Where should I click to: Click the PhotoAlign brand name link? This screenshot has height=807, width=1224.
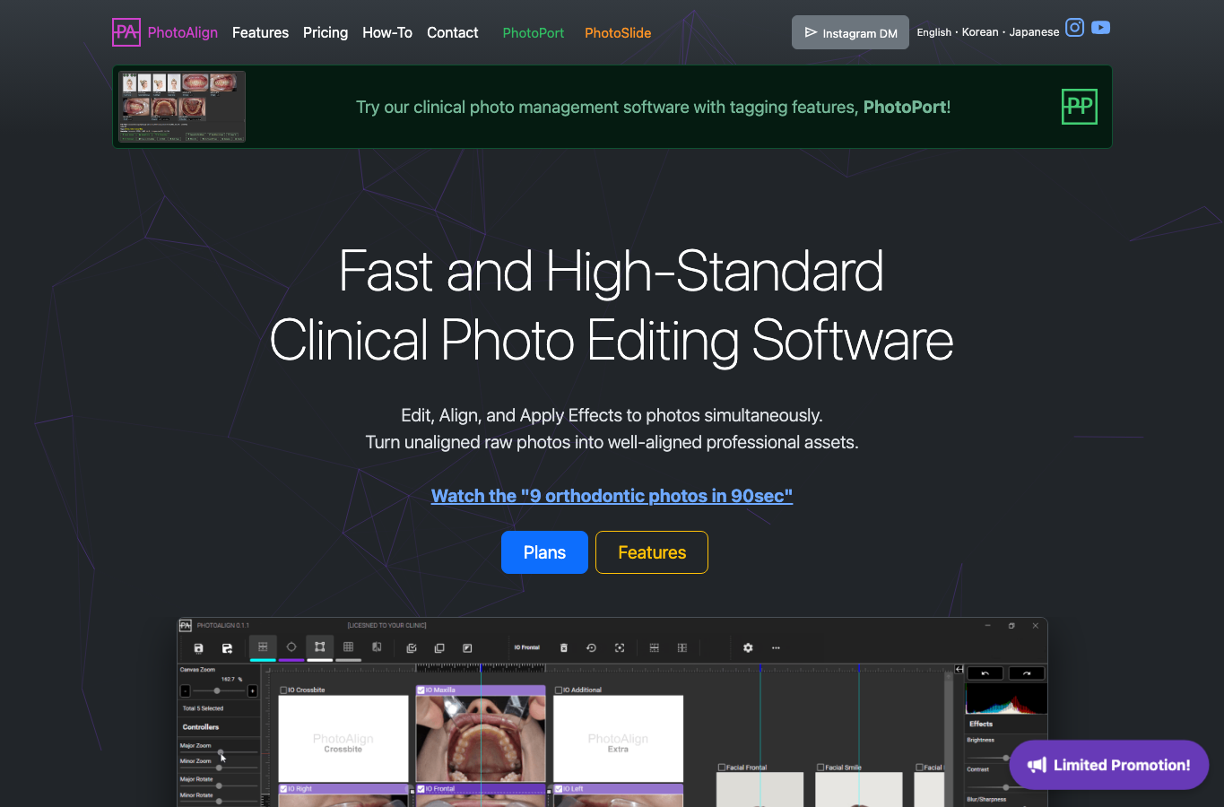tap(183, 32)
